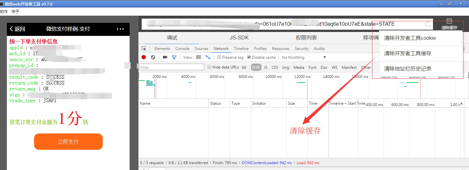Image resolution: width=469 pixels, height=170 pixels.
Task: Select 清除开发者工具cookie menu item
Action: tap(421, 38)
